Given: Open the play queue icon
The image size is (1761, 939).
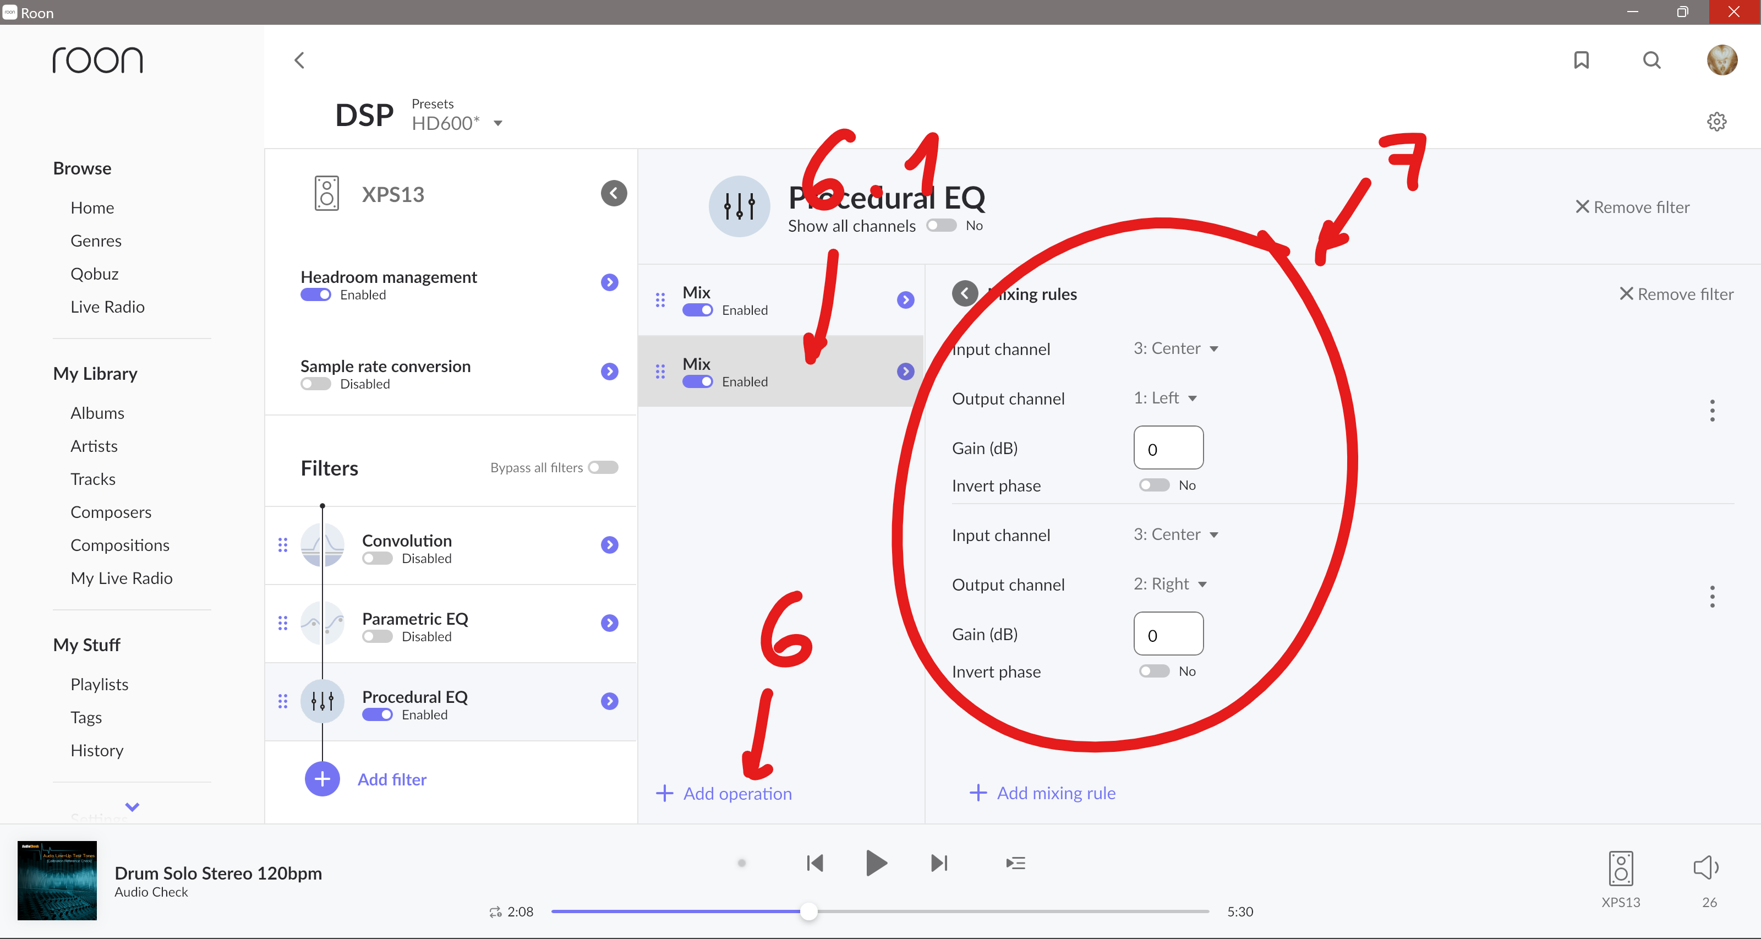Looking at the screenshot, I should (x=1015, y=863).
